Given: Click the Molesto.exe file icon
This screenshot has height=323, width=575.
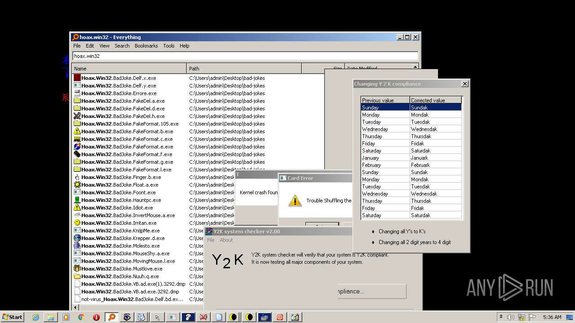Looking at the screenshot, I should pos(77,246).
